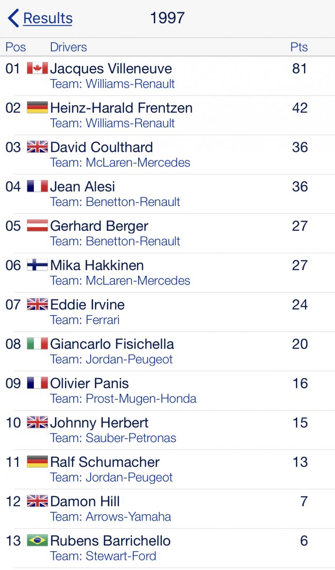The height and width of the screenshot is (570, 335).
Task: Click French flag beside Jean Alesi
Action: [37, 187]
